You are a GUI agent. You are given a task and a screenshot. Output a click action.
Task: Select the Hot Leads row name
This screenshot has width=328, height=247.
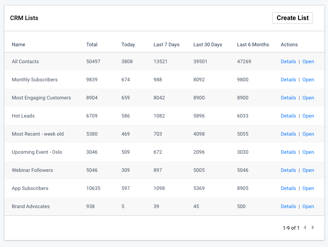pyautogui.click(x=23, y=116)
